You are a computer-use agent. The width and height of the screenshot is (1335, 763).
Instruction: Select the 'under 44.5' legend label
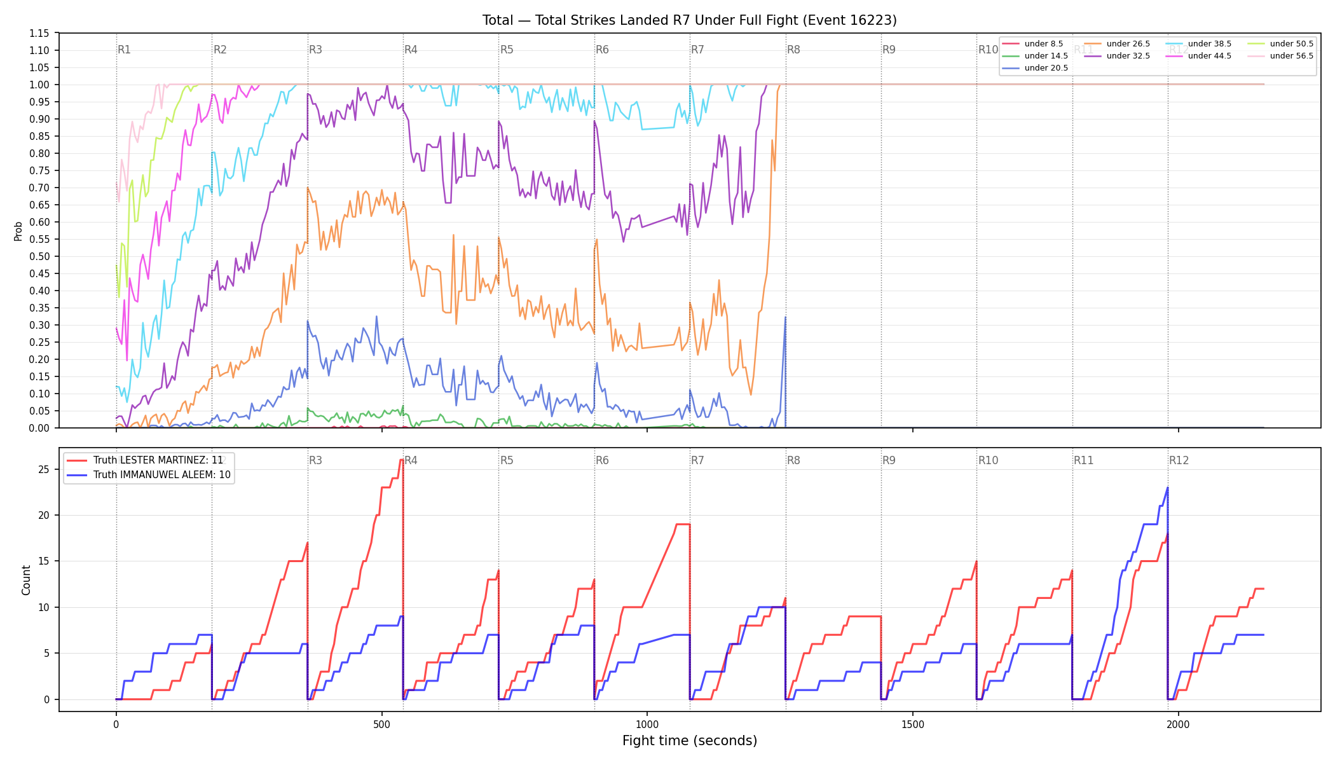point(1210,56)
